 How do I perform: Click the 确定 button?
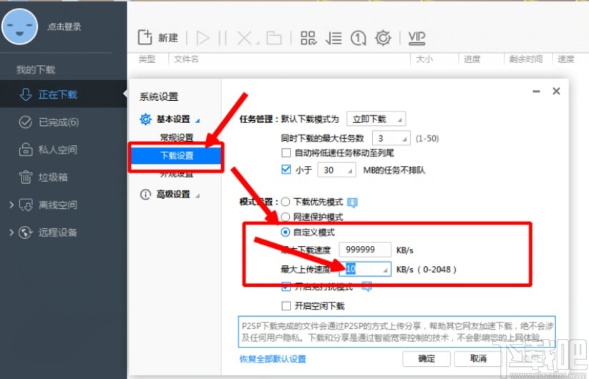pyautogui.click(x=427, y=359)
